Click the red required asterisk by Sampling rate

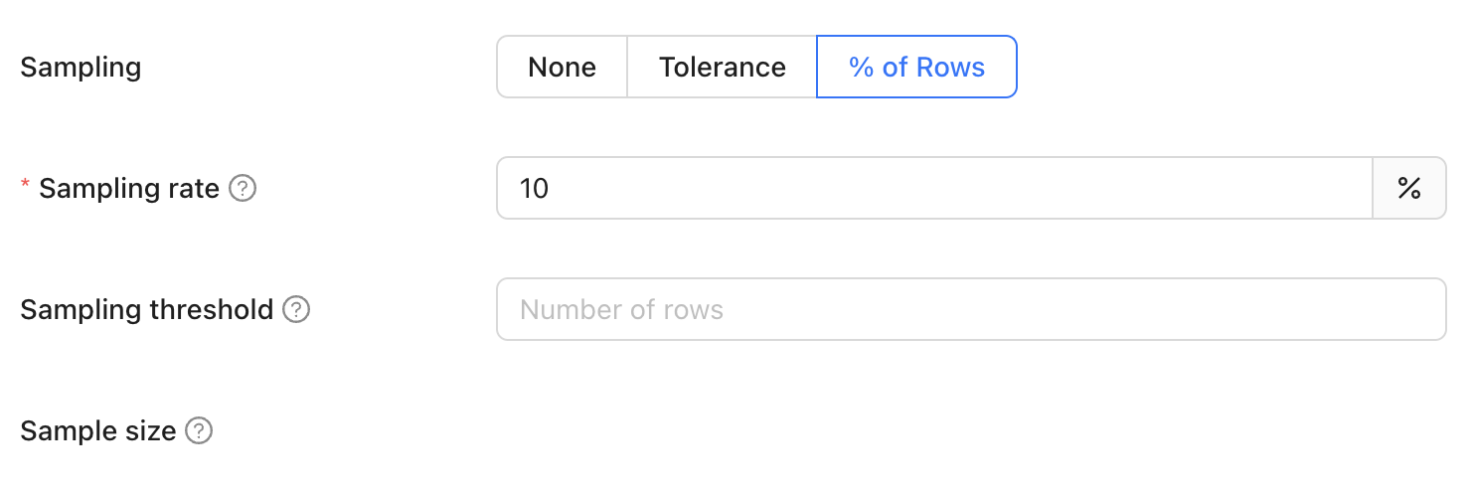click(x=26, y=186)
